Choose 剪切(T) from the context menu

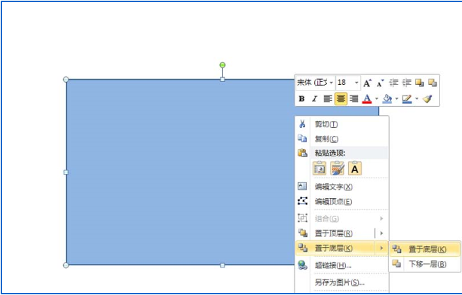click(x=342, y=124)
